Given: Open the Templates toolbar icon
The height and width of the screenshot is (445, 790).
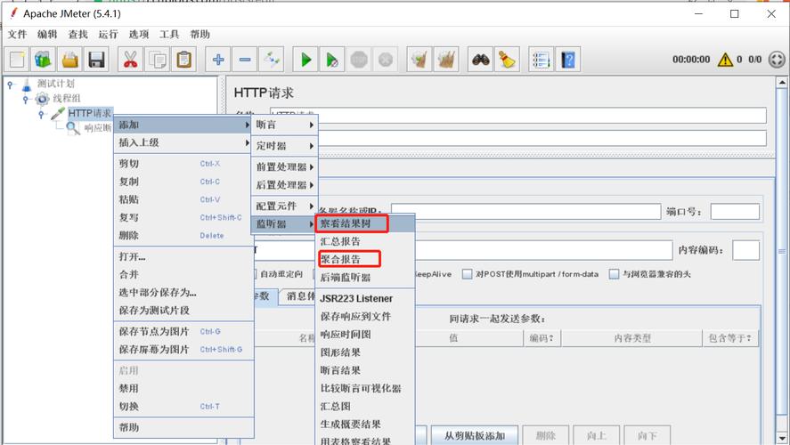Looking at the screenshot, I should coord(44,60).
